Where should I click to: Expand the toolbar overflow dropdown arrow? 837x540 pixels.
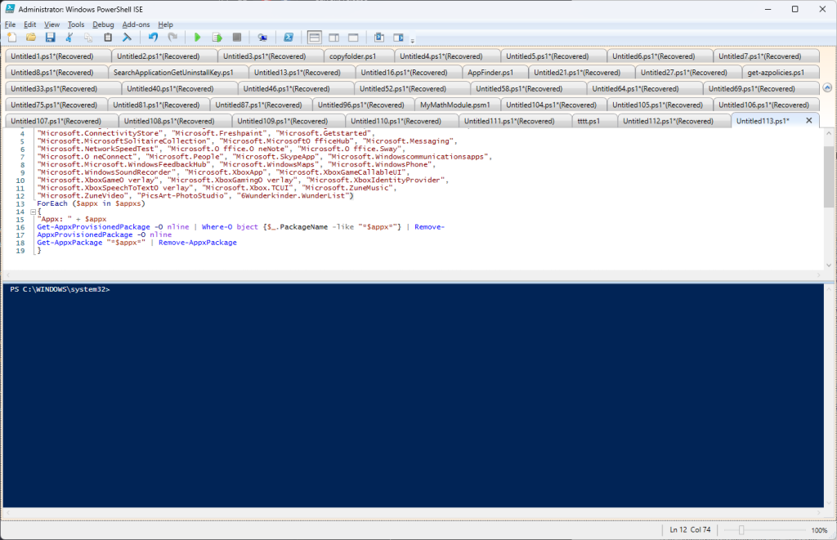413,41
